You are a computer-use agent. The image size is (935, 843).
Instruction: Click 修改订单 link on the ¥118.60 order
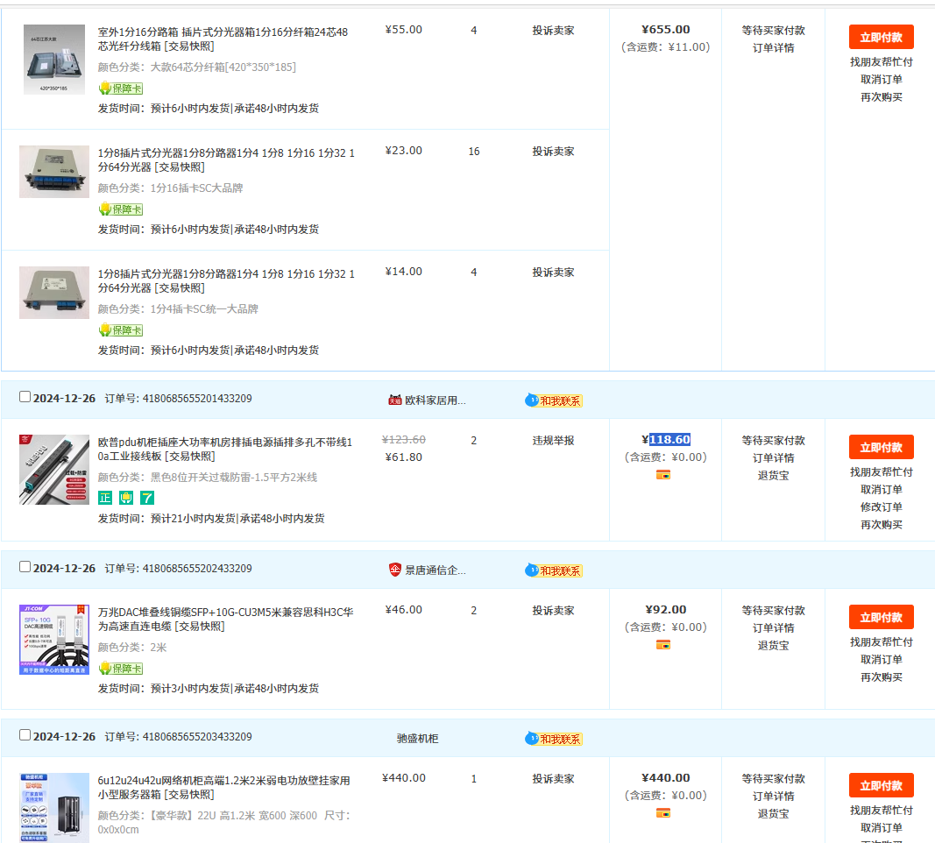pos(881,507)
